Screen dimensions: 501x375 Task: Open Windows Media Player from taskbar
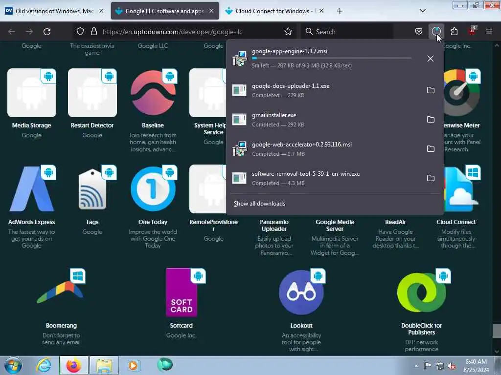133,365
